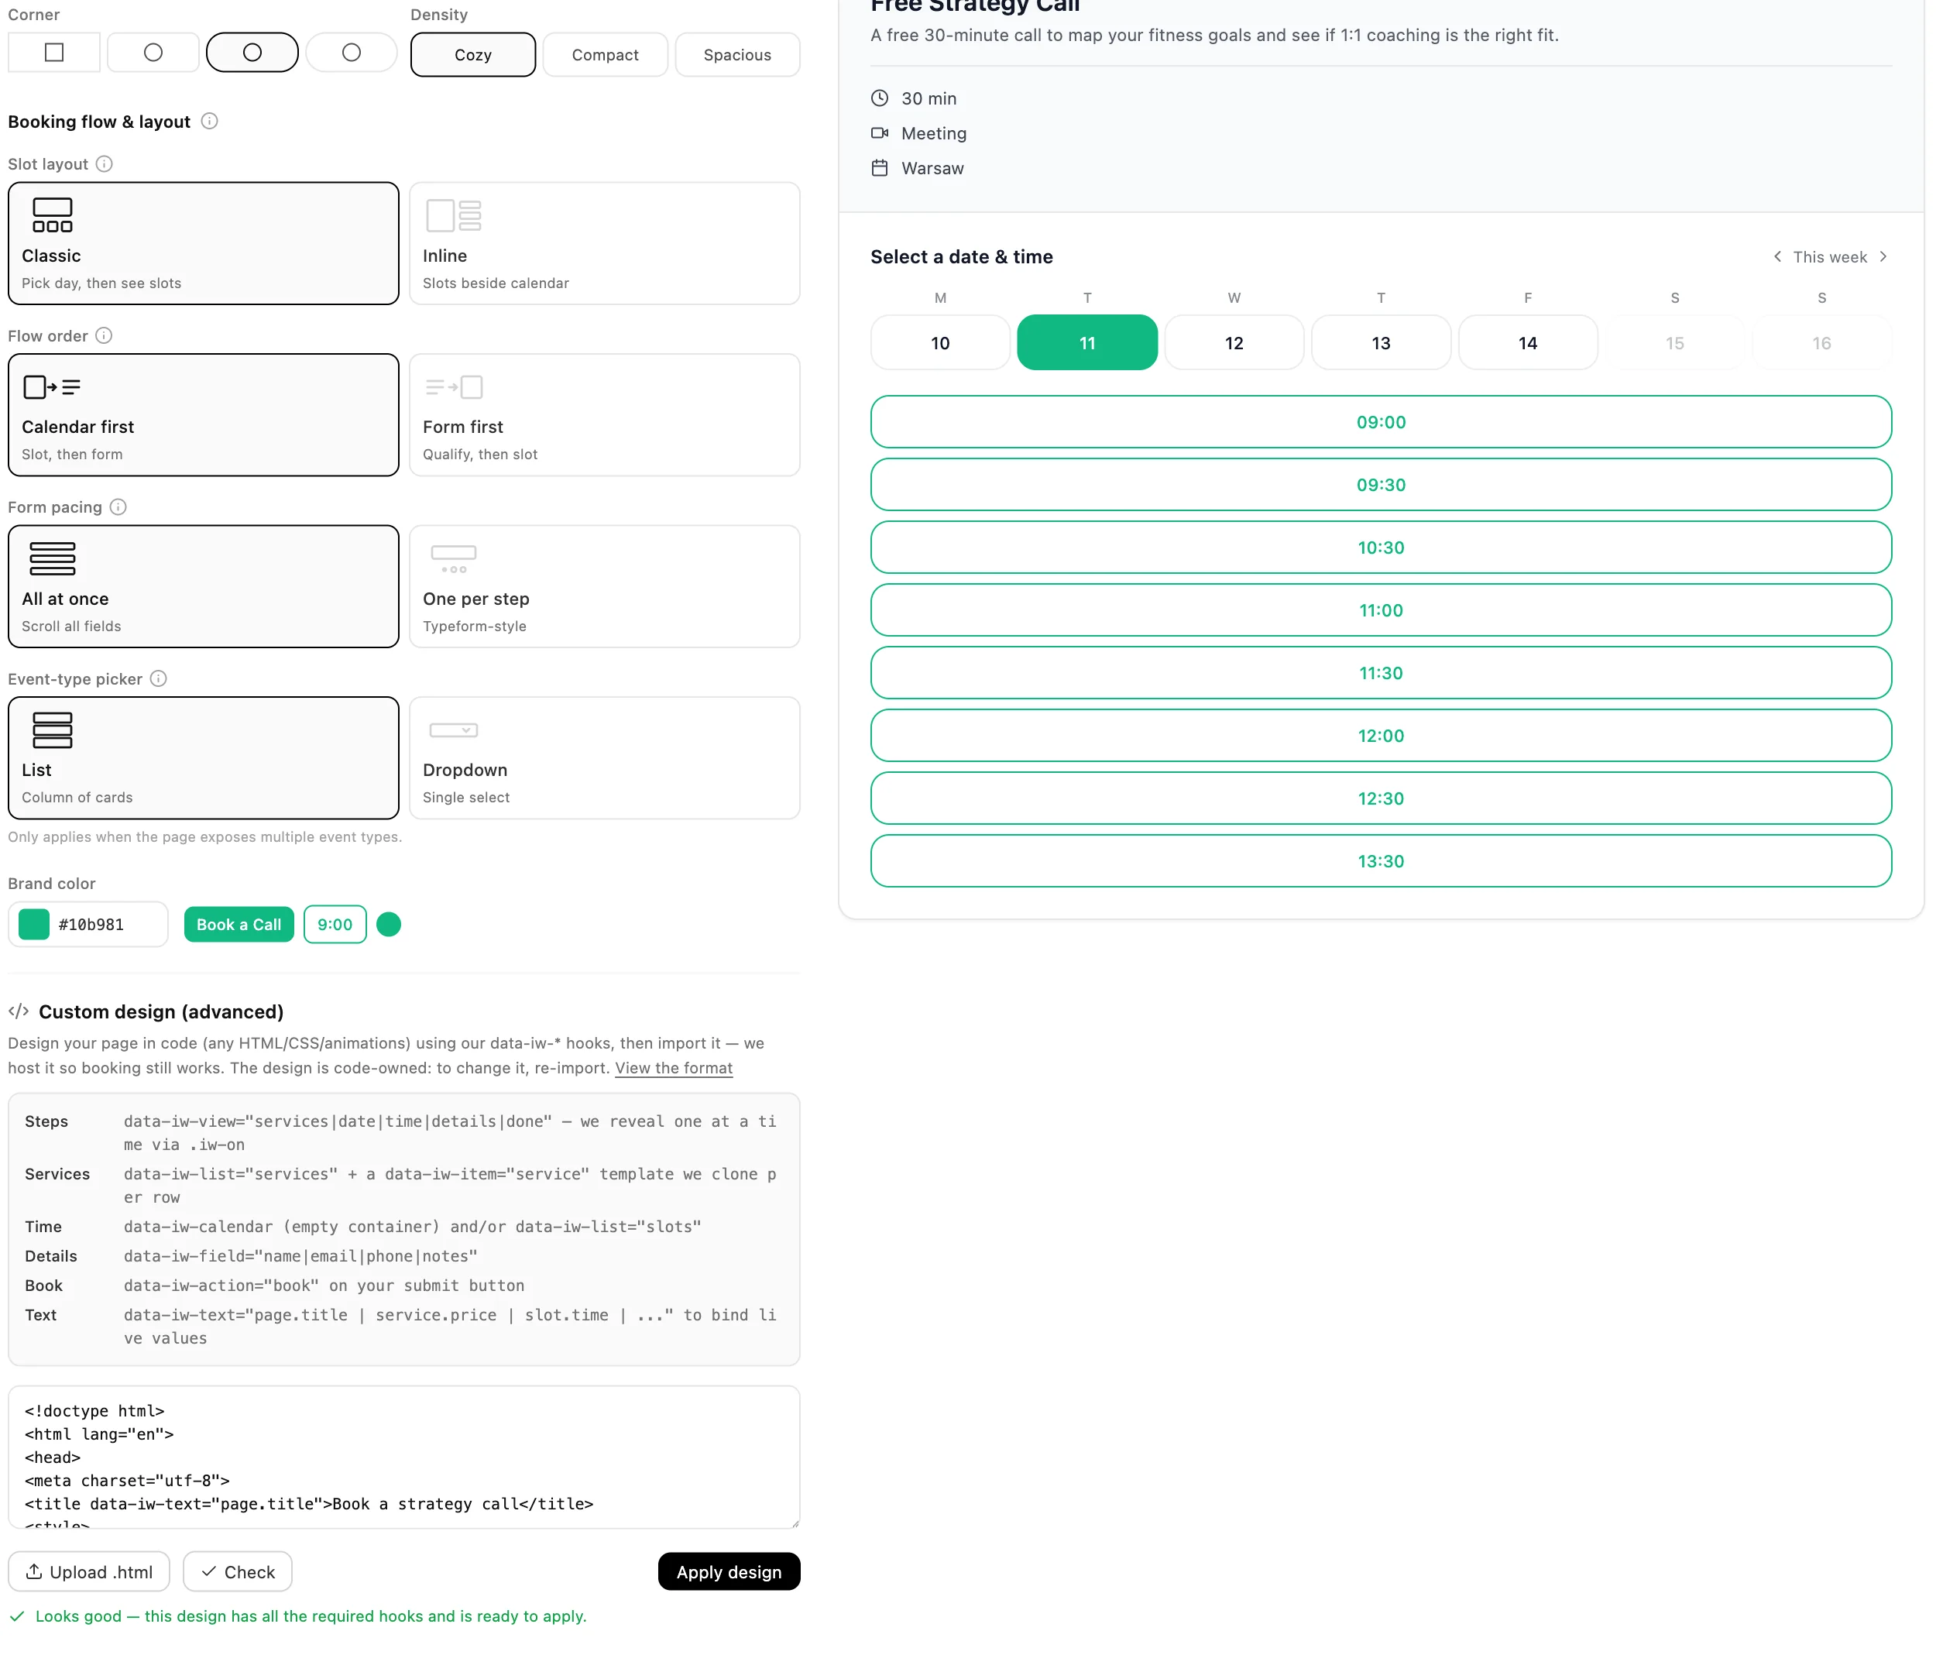Screen dimensions: 1936x1679
Task: Click the round green brand color dot
Action: pyautogui.click(x=389, y=925)
